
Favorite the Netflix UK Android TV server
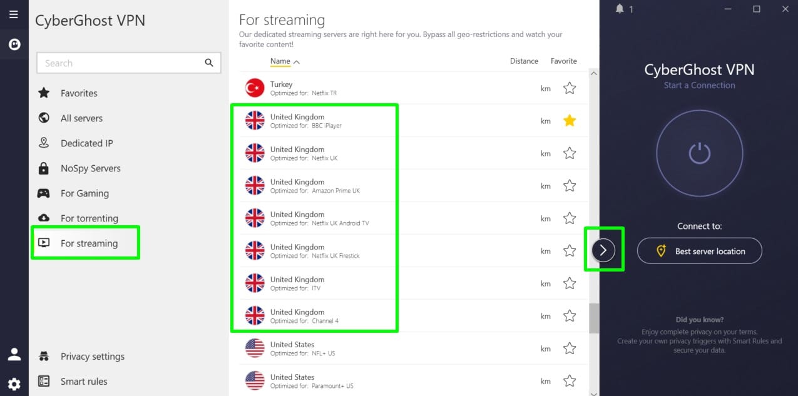(570, 218)
